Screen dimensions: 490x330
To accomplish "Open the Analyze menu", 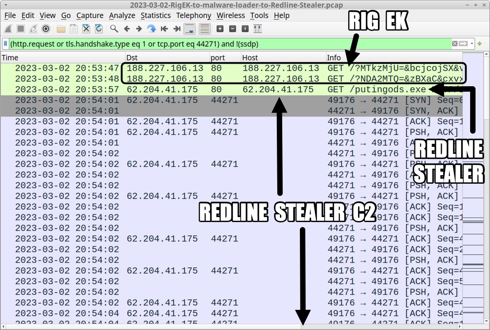I will point(122,16).
